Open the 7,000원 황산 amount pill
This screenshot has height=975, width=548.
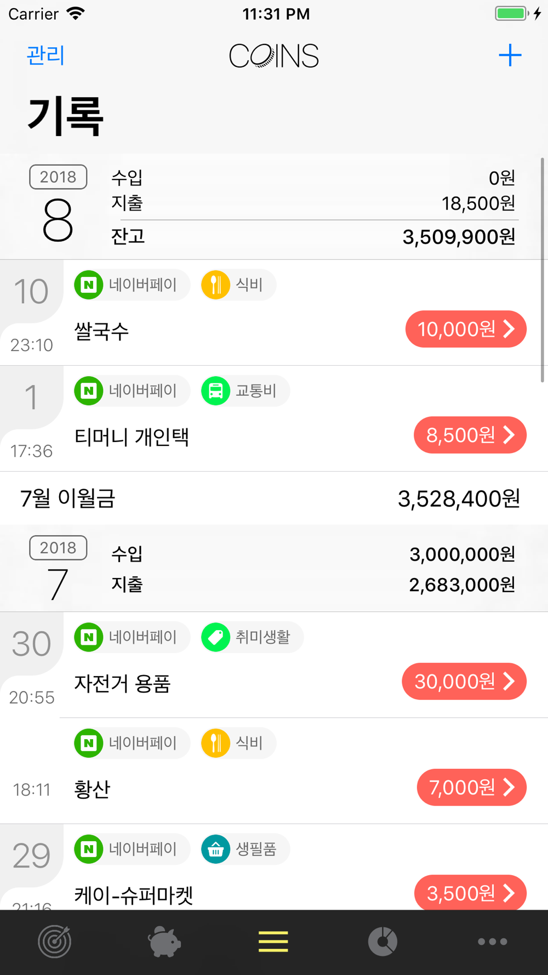[x=472, y=787]
